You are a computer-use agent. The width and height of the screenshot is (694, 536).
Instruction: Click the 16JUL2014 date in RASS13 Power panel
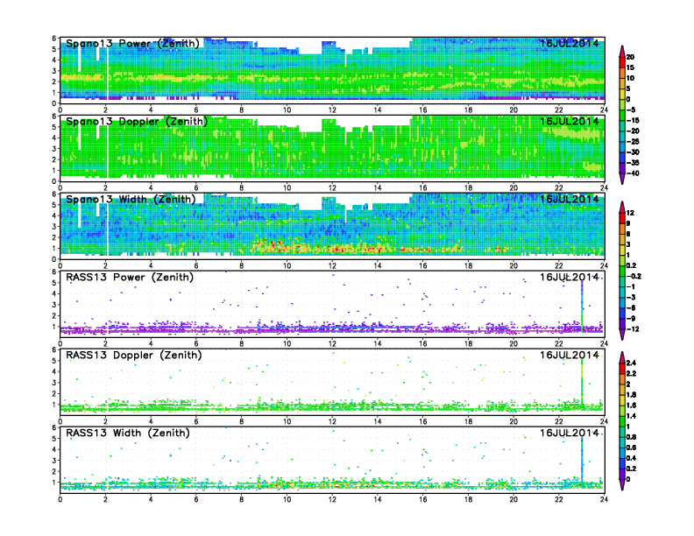click(570, 278)
